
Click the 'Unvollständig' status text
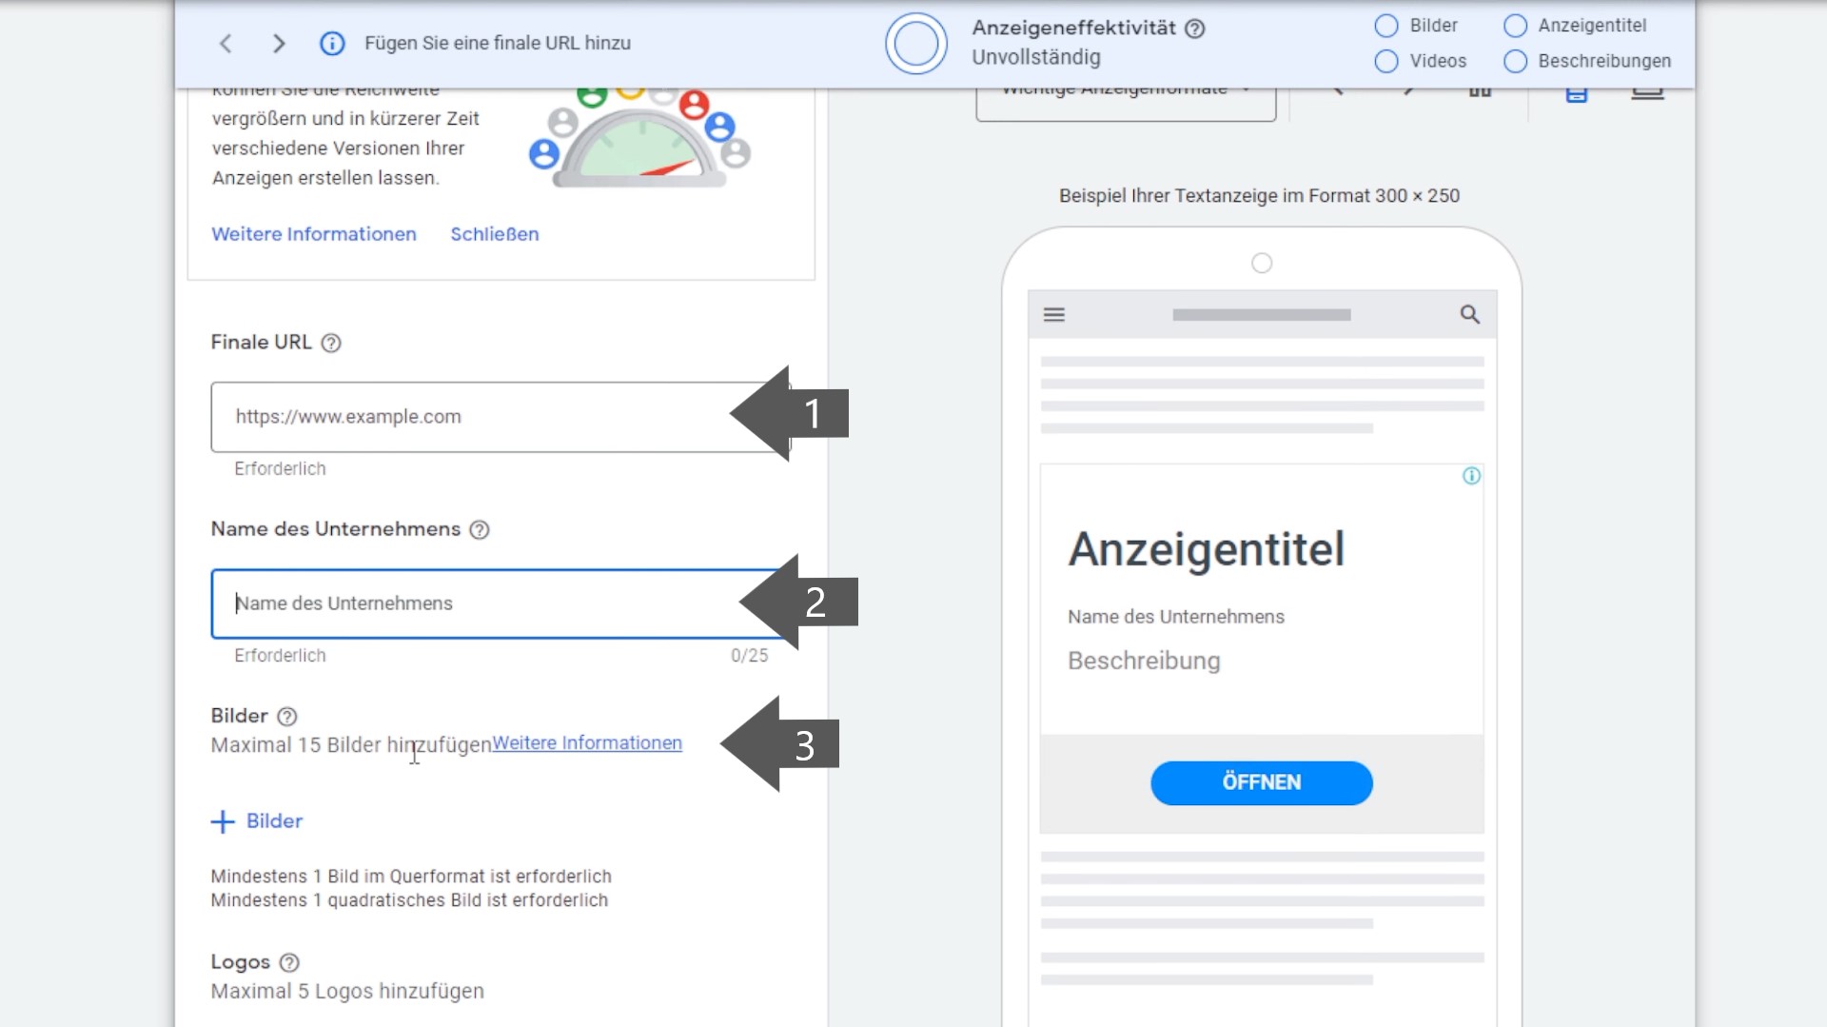coord(1036,57)
